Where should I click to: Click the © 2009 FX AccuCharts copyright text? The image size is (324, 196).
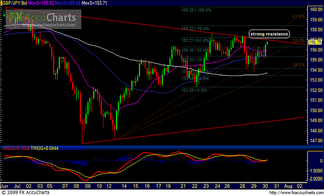tap(25, 192)
